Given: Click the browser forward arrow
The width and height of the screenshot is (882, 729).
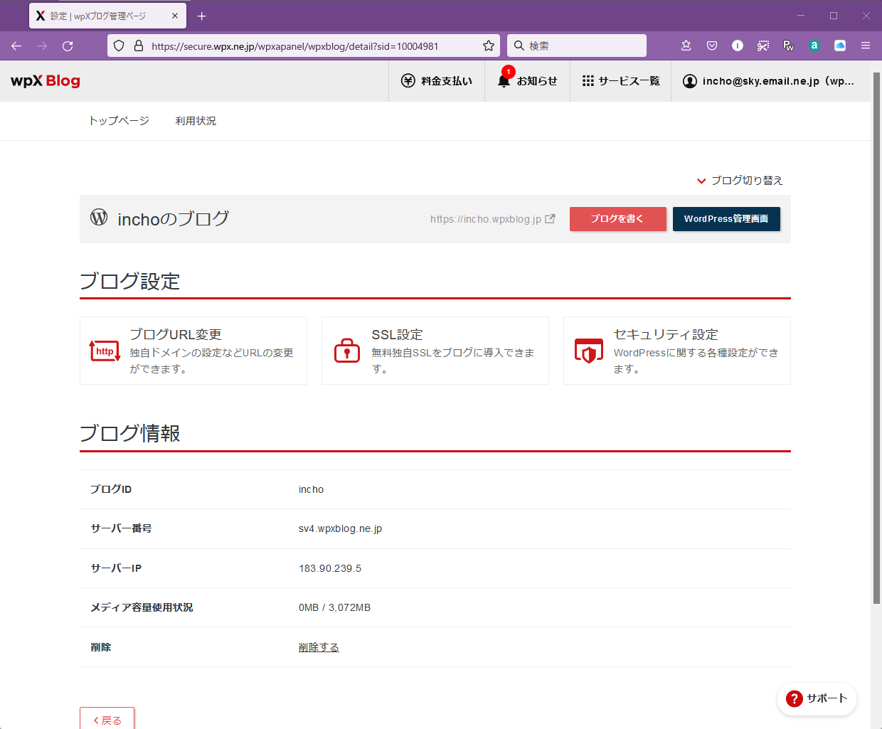Looking at the screenshot, I should [42, 46].
